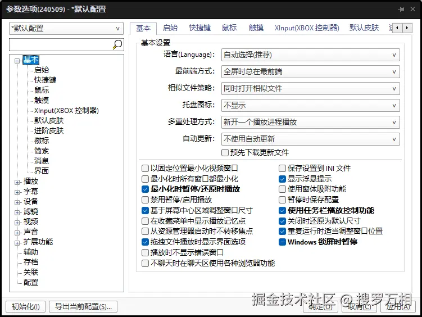The height and width of the screenshot is (317, 422).
Task: Click the 取消(C) button
Action: coord(359,306)
